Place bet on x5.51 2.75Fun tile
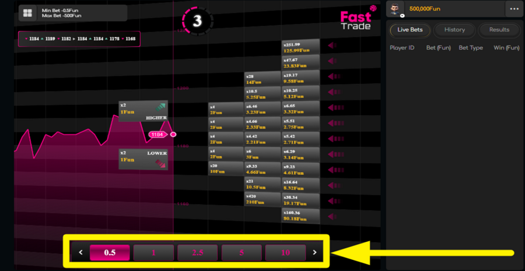 click(300, 124)
